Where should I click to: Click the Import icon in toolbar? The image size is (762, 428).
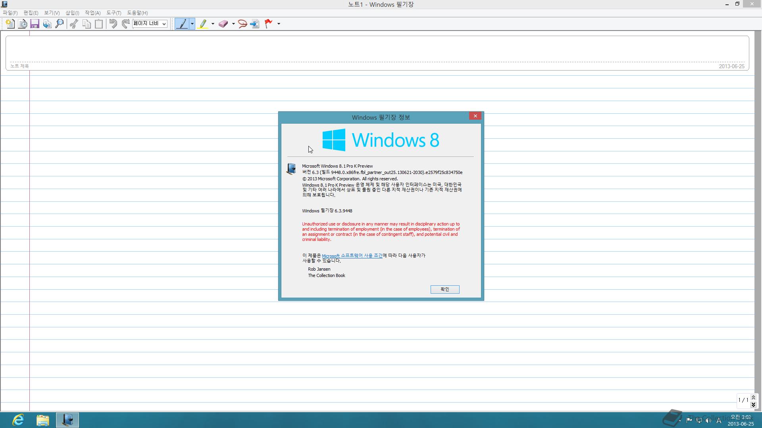tap(47, 24)
